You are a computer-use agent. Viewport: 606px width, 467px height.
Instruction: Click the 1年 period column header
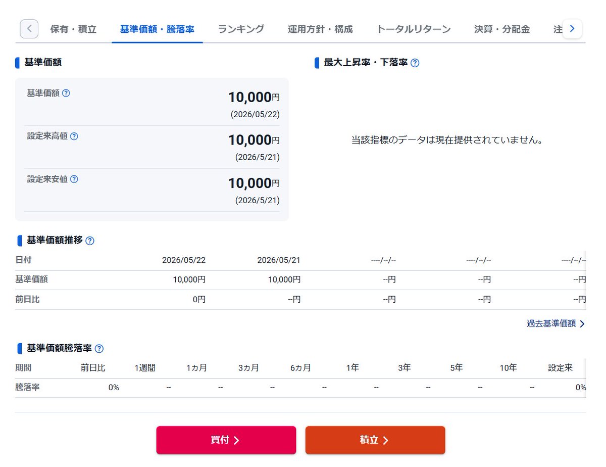[352, 368]
